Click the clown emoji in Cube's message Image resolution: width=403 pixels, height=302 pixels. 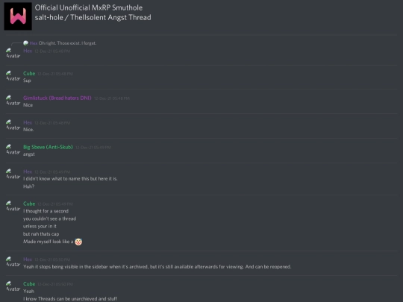[x=78, y=242]
